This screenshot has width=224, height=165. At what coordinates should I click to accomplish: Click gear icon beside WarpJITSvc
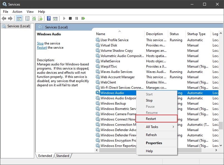(x=98, y=66)
